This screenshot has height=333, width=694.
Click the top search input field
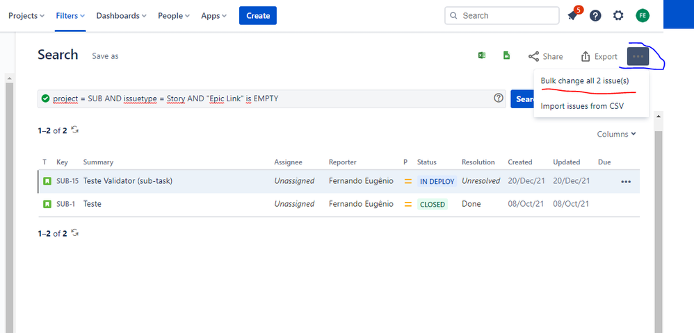coord(502,15)
